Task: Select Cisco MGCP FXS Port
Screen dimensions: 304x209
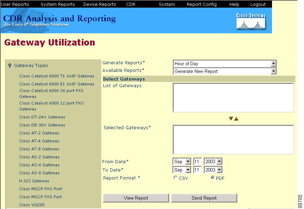Action: (40, 197)
